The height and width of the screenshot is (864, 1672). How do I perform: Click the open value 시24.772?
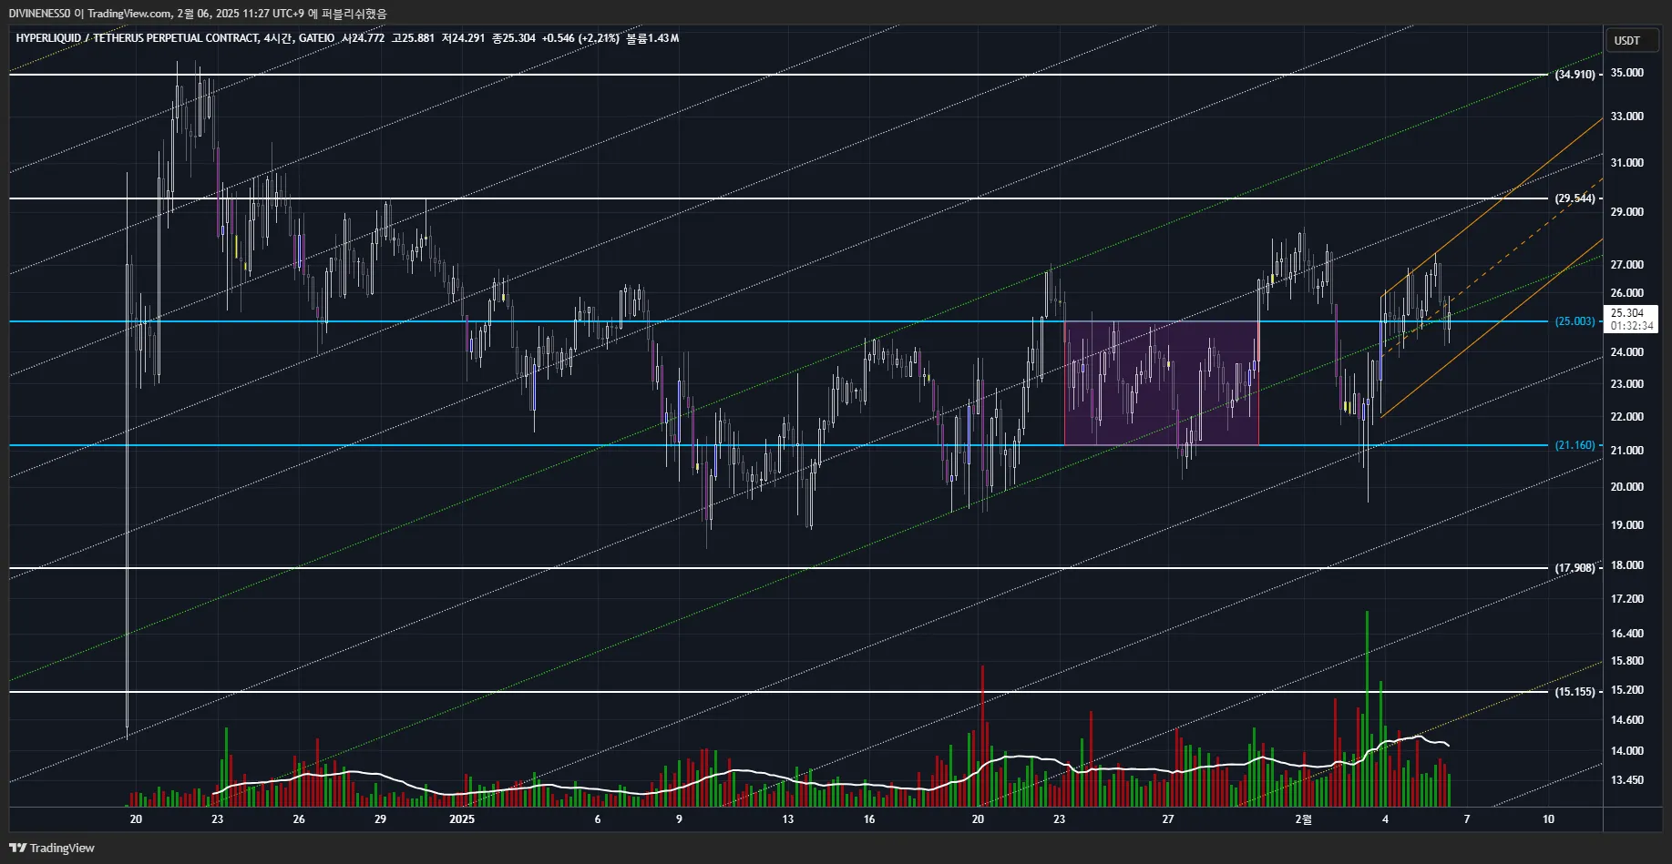(x=363, y=38)
